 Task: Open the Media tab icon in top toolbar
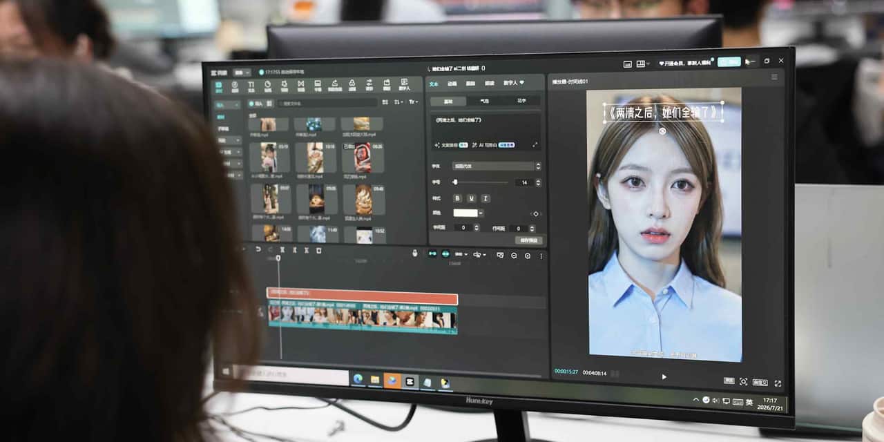[218, 86]
